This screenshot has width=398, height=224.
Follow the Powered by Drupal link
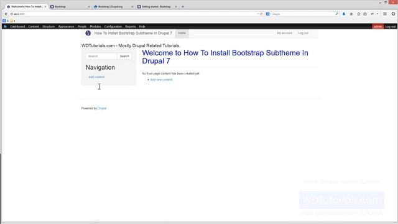coord(102,108)
